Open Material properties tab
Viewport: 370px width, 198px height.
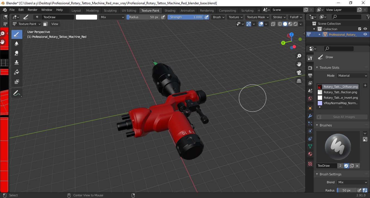(x=310, y=154)
